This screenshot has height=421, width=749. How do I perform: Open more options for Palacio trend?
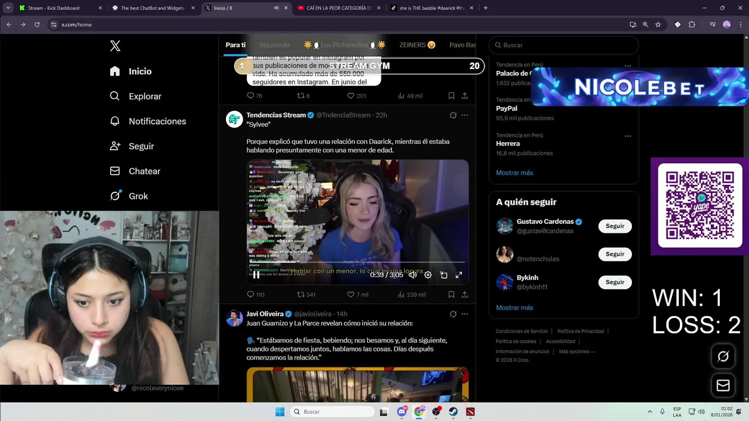(x=627, y=66)
